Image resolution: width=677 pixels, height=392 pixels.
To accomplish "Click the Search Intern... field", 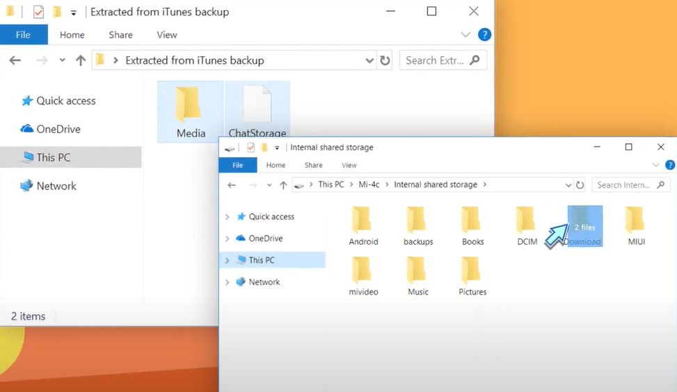I will [x=631, y=185].
